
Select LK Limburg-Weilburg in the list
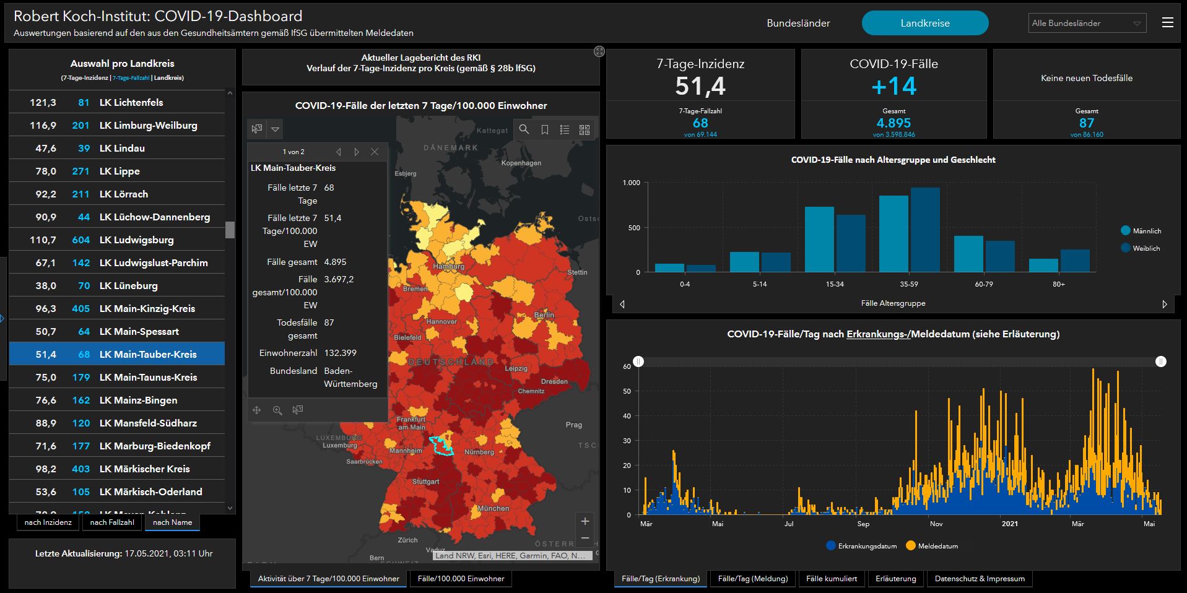click(117, 125)
